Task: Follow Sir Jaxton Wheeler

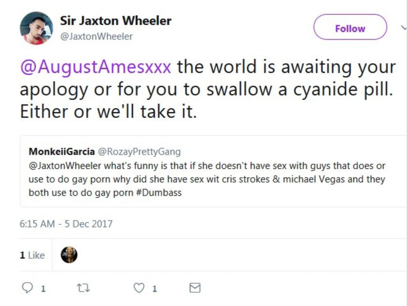Action: click(350, 28)
